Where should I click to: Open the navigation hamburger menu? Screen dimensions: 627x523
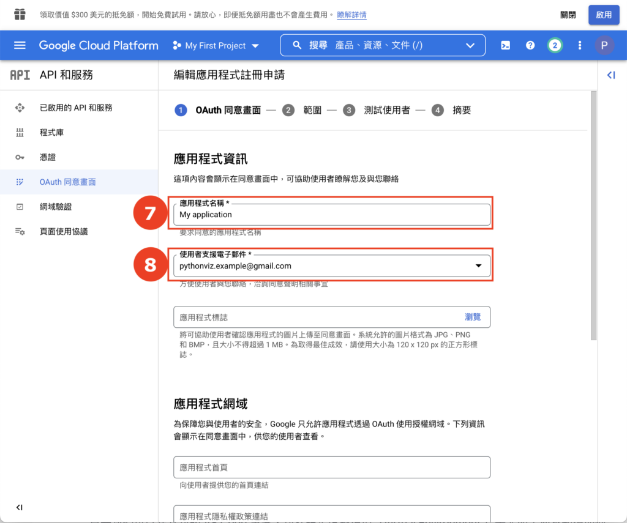pyautogui.click(x=20, y=45)
